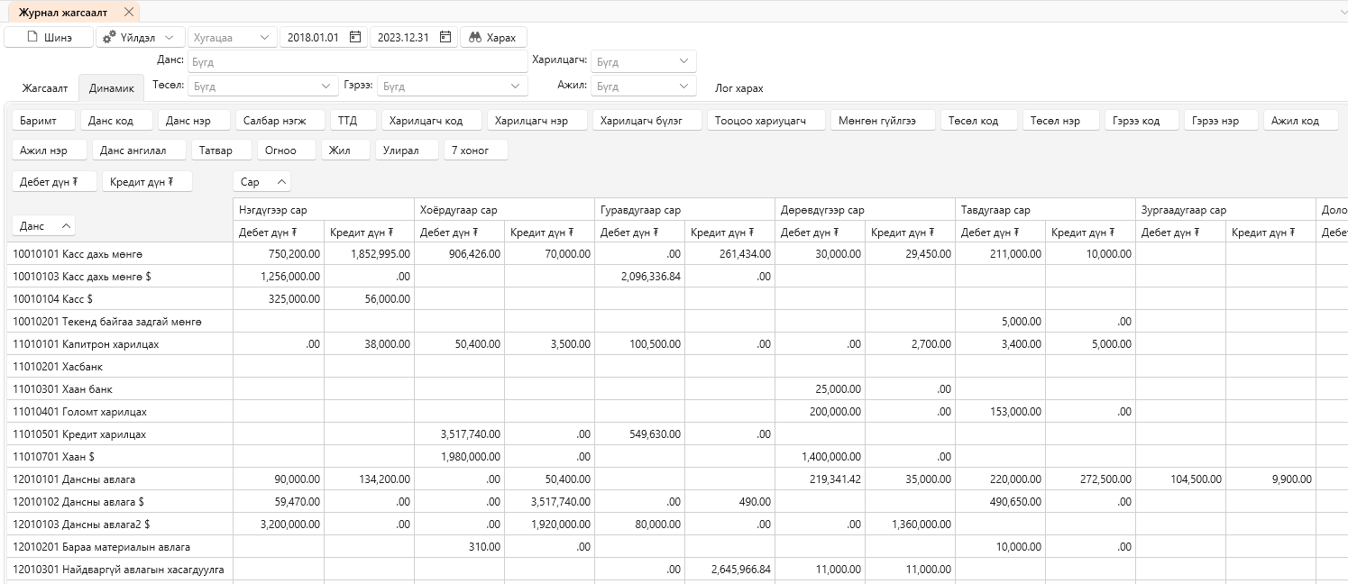
Task: Select row 10010201 Төхөнд байгаа задгай мөнгө
Action: 121,322
